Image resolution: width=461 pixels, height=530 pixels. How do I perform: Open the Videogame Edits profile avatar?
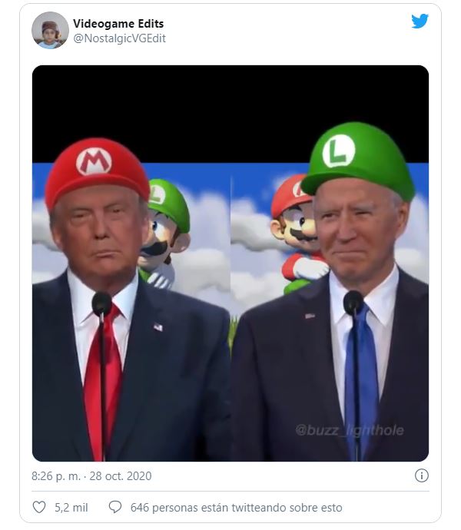(50, 31)
